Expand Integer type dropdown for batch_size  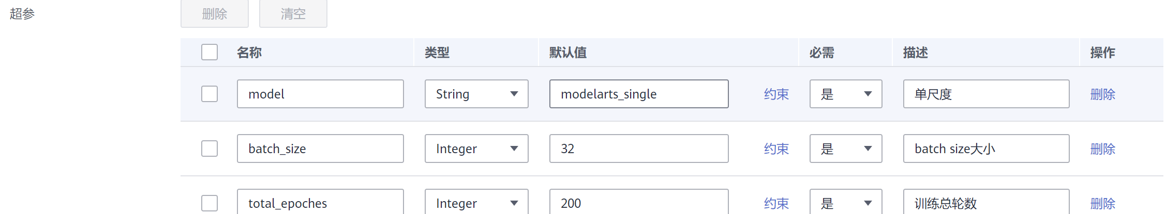476,149
